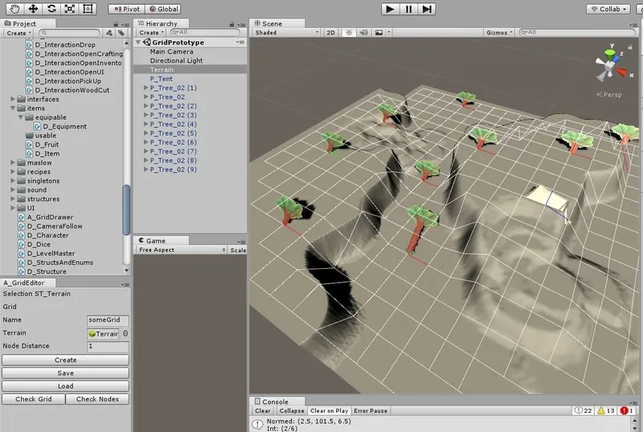Toggle Collapse in Console
The width and height of the screenshot is (643, 432).
[292, 410]
